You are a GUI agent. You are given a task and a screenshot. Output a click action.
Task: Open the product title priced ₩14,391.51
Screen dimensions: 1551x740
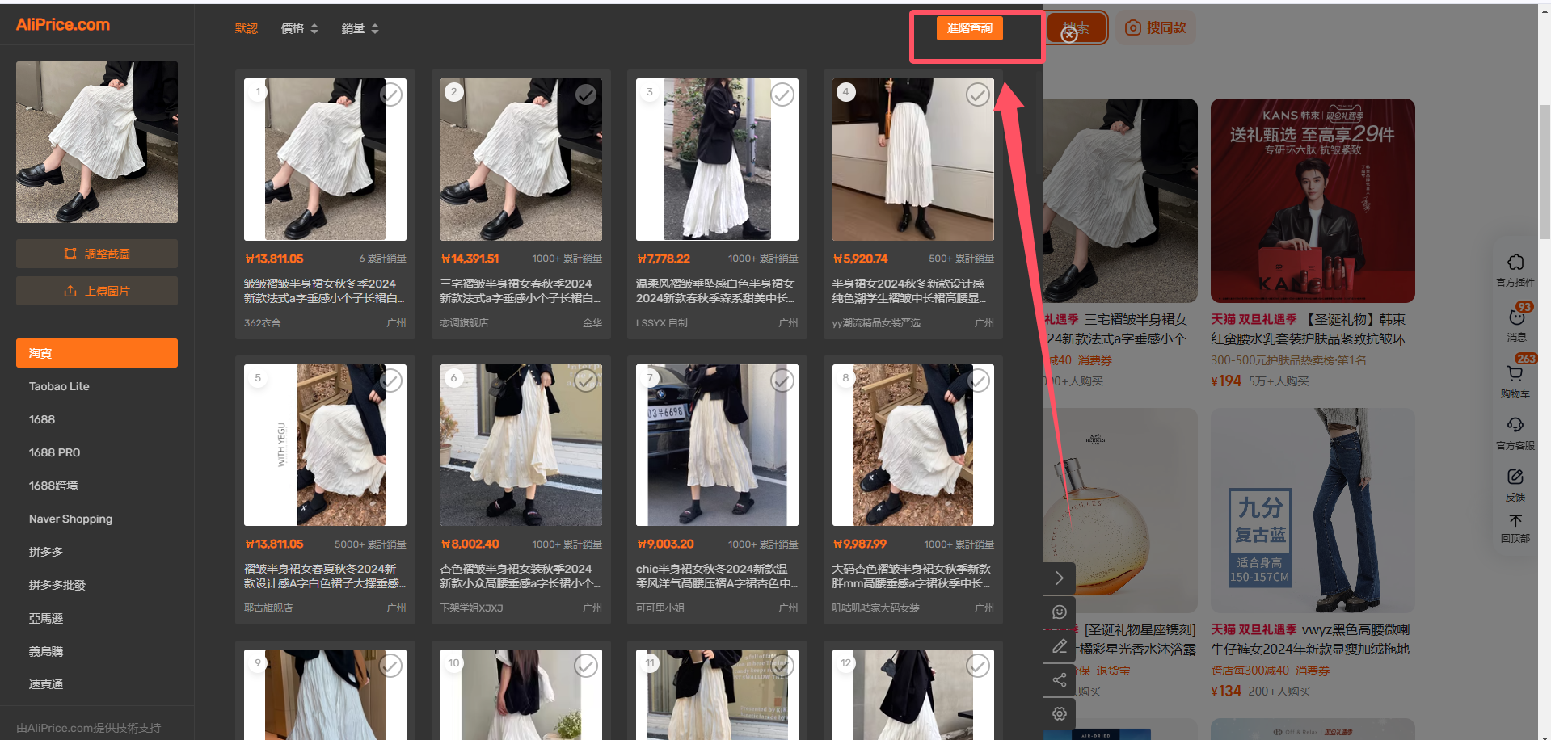[x=521, y=291]
